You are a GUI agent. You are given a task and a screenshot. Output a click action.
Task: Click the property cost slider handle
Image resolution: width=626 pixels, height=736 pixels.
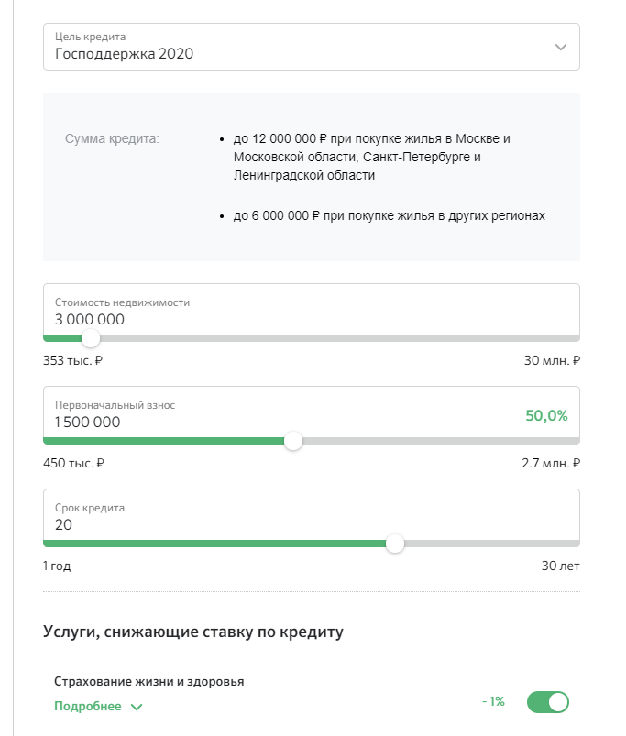[91, 338]
